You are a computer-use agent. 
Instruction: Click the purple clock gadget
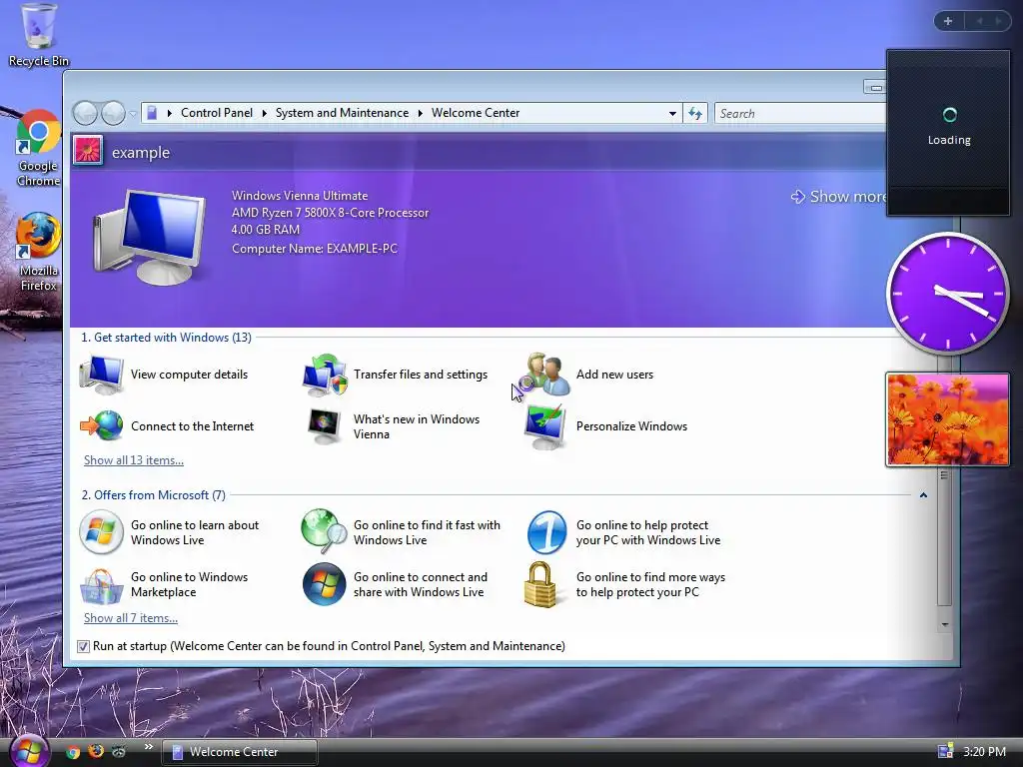[x=947, y=294]
